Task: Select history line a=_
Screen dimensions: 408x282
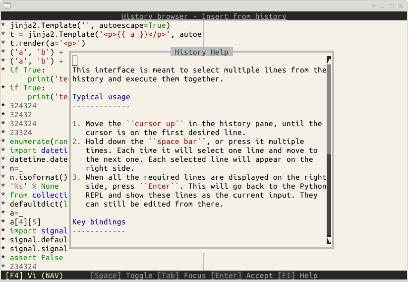Action: pyautogui.click(x=16, y=212)
